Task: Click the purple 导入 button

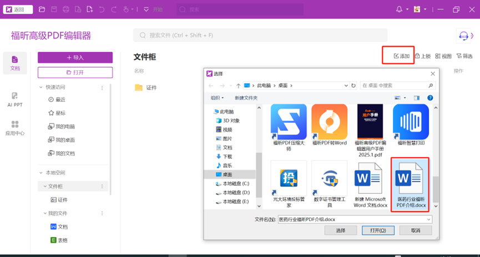Action: 75,58
